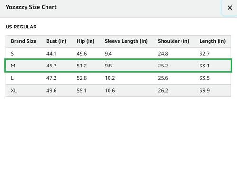This screenshot has width=237, height=171.
Task: Click length value 33.1 in M row
Action: 204,66
